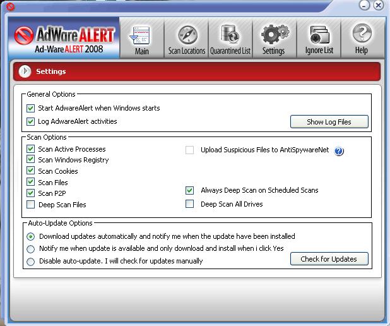Minimize the AdWare Alert window
The width and height of the screenshot is (390, 326).
[364, 5]
